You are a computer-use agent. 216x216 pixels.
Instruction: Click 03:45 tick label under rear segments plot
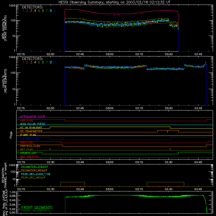[x=198, y=108]
